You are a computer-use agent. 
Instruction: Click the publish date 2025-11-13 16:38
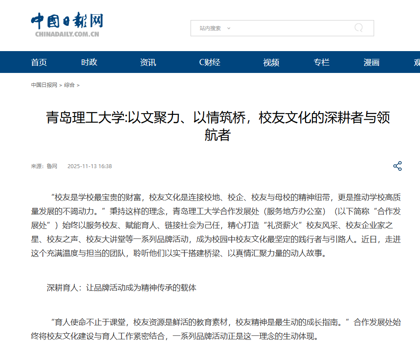coord(90,166)
